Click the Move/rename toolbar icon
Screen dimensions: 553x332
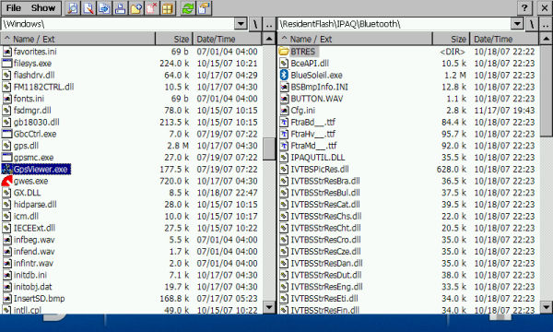pos(120,8)
